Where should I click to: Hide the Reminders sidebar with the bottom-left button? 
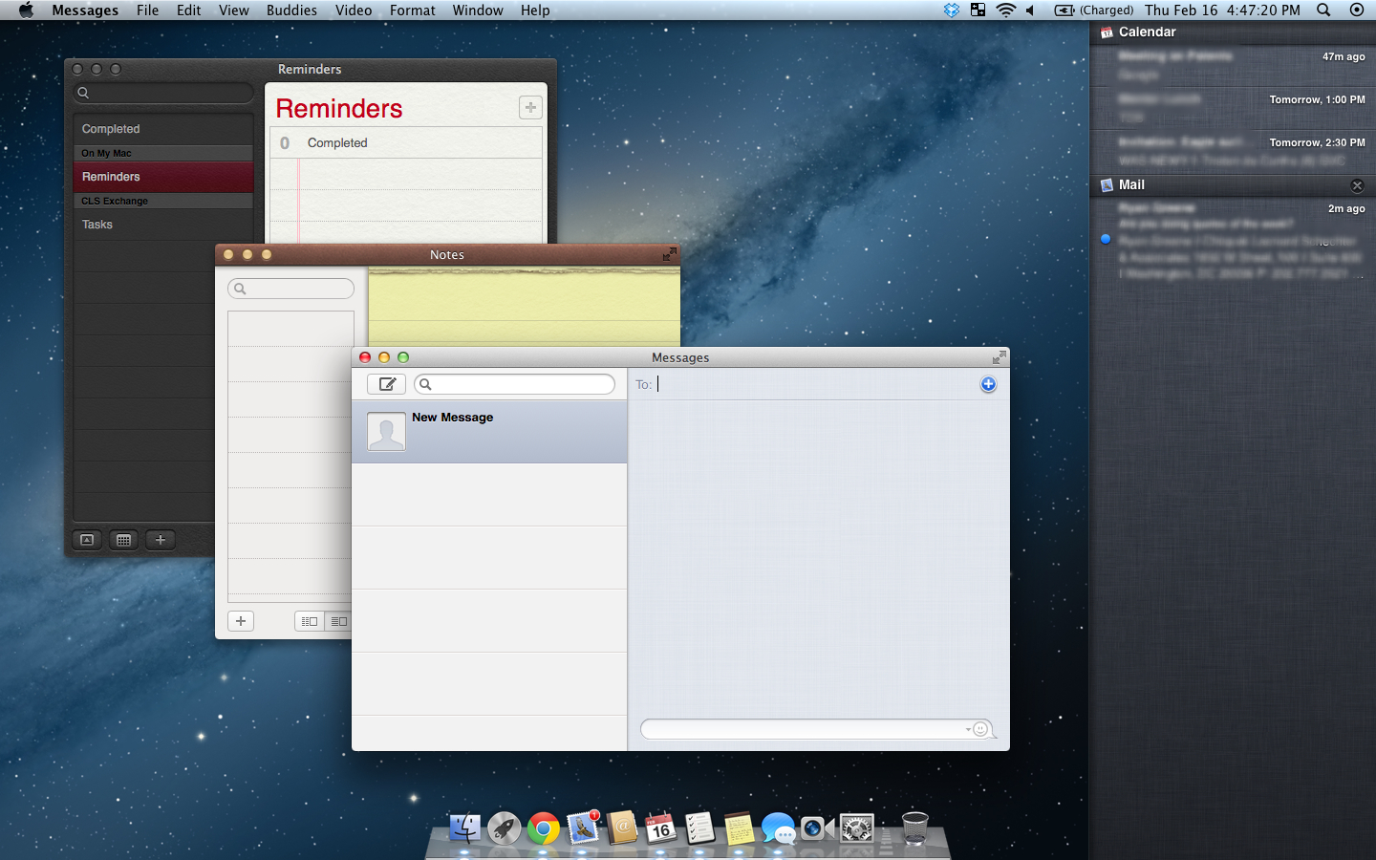coord(87,540)
